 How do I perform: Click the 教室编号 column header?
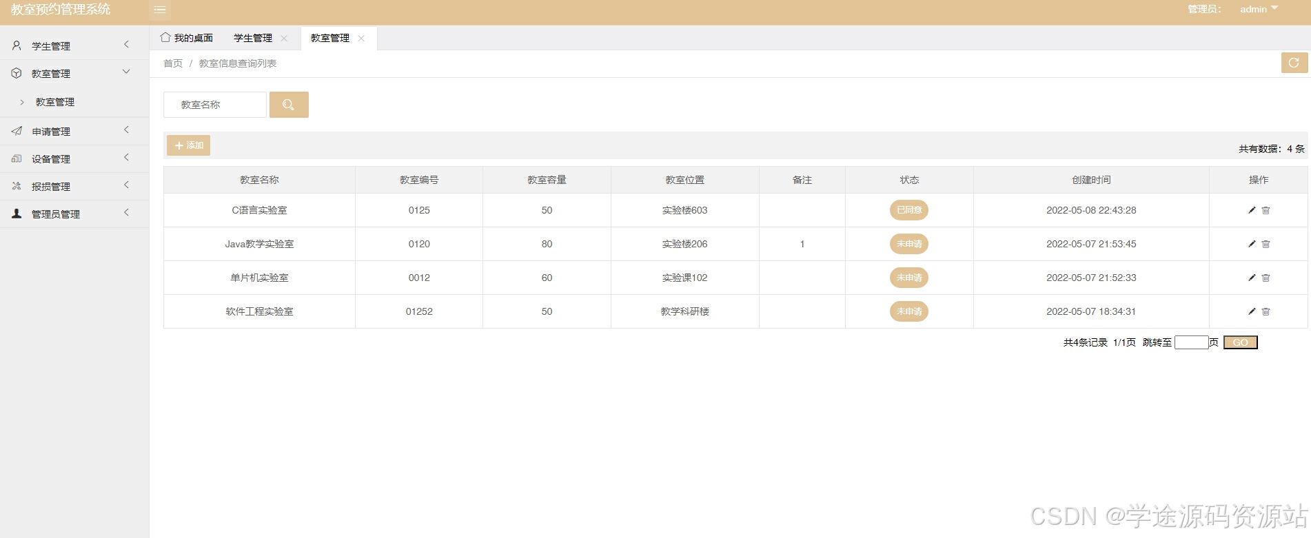coord(419,180)
